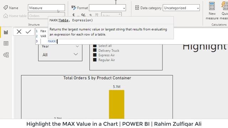Image resolution: width=228 pixels, height=128 pixels.
Task: Commit the formula with the checkmark icon
Action: pos(28,32)
